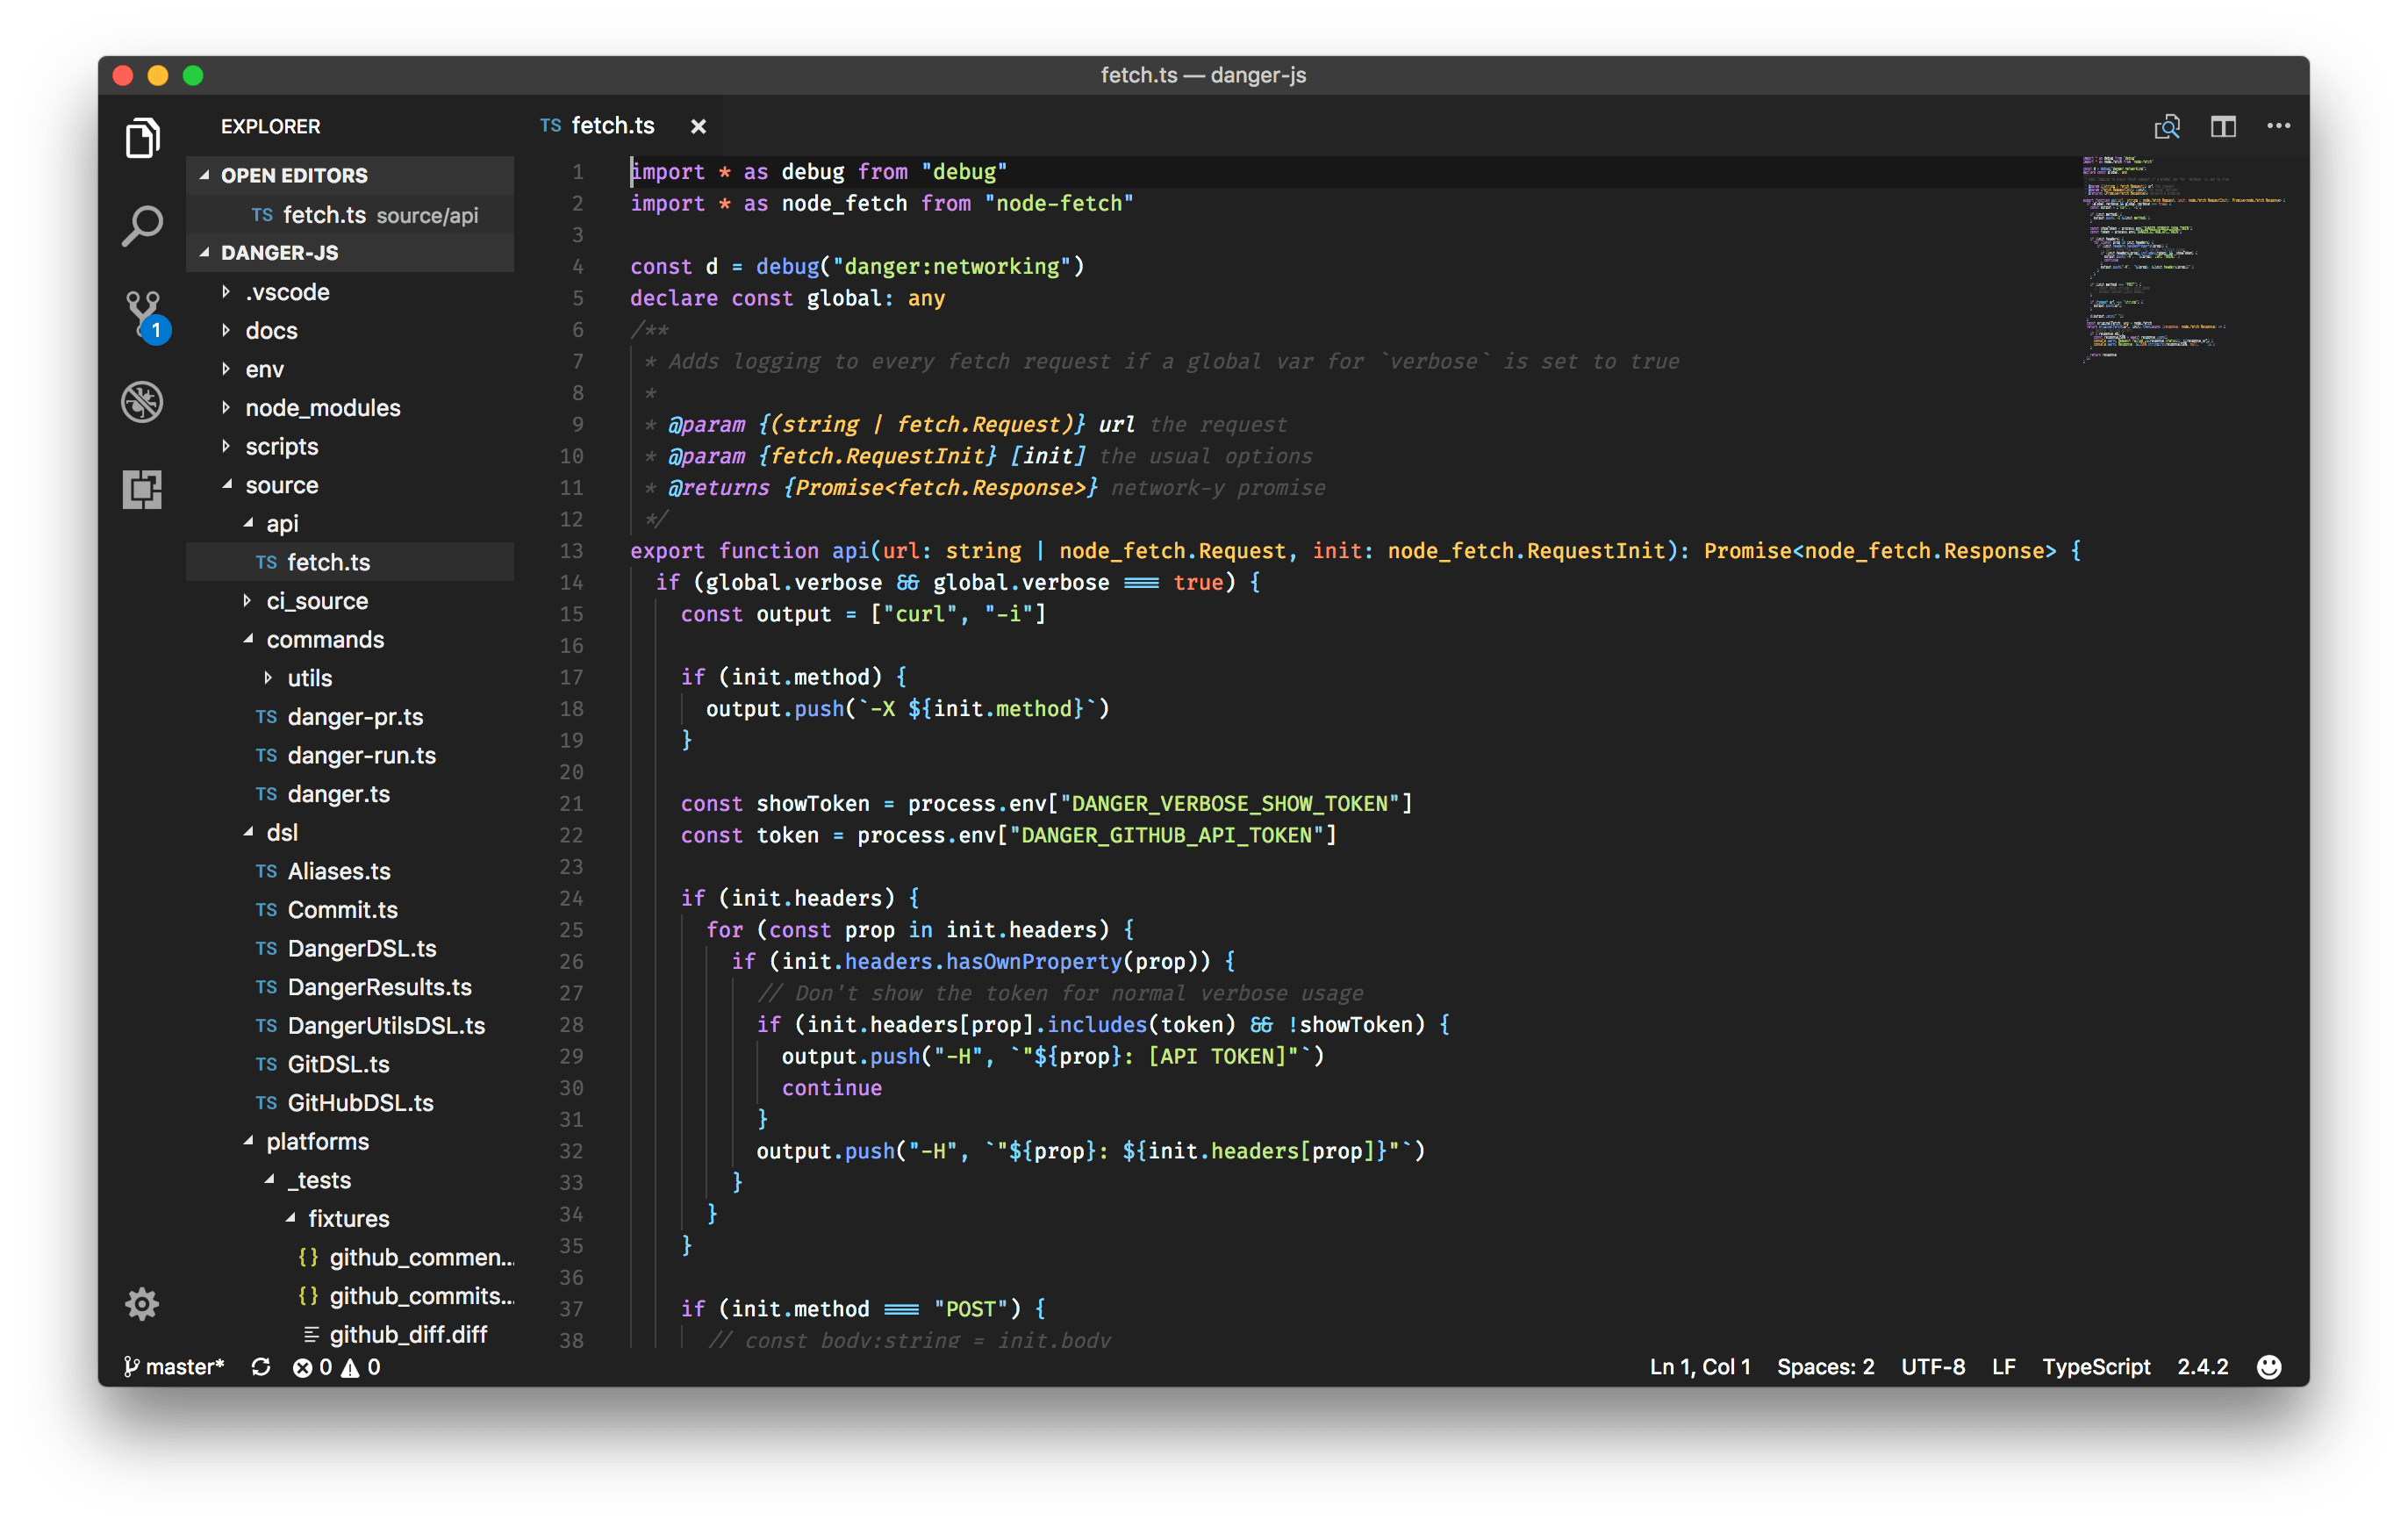Click the Split Editor icon

click(x=2223, y=126)
